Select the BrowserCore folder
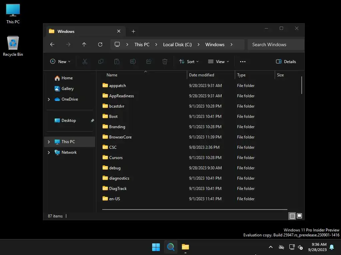341x255 pixels. click(120, 137)
